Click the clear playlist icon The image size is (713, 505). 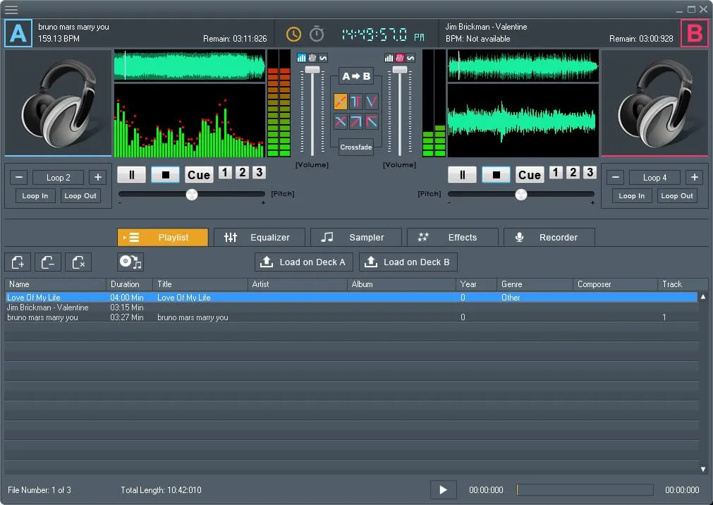(x=78, y=262)
